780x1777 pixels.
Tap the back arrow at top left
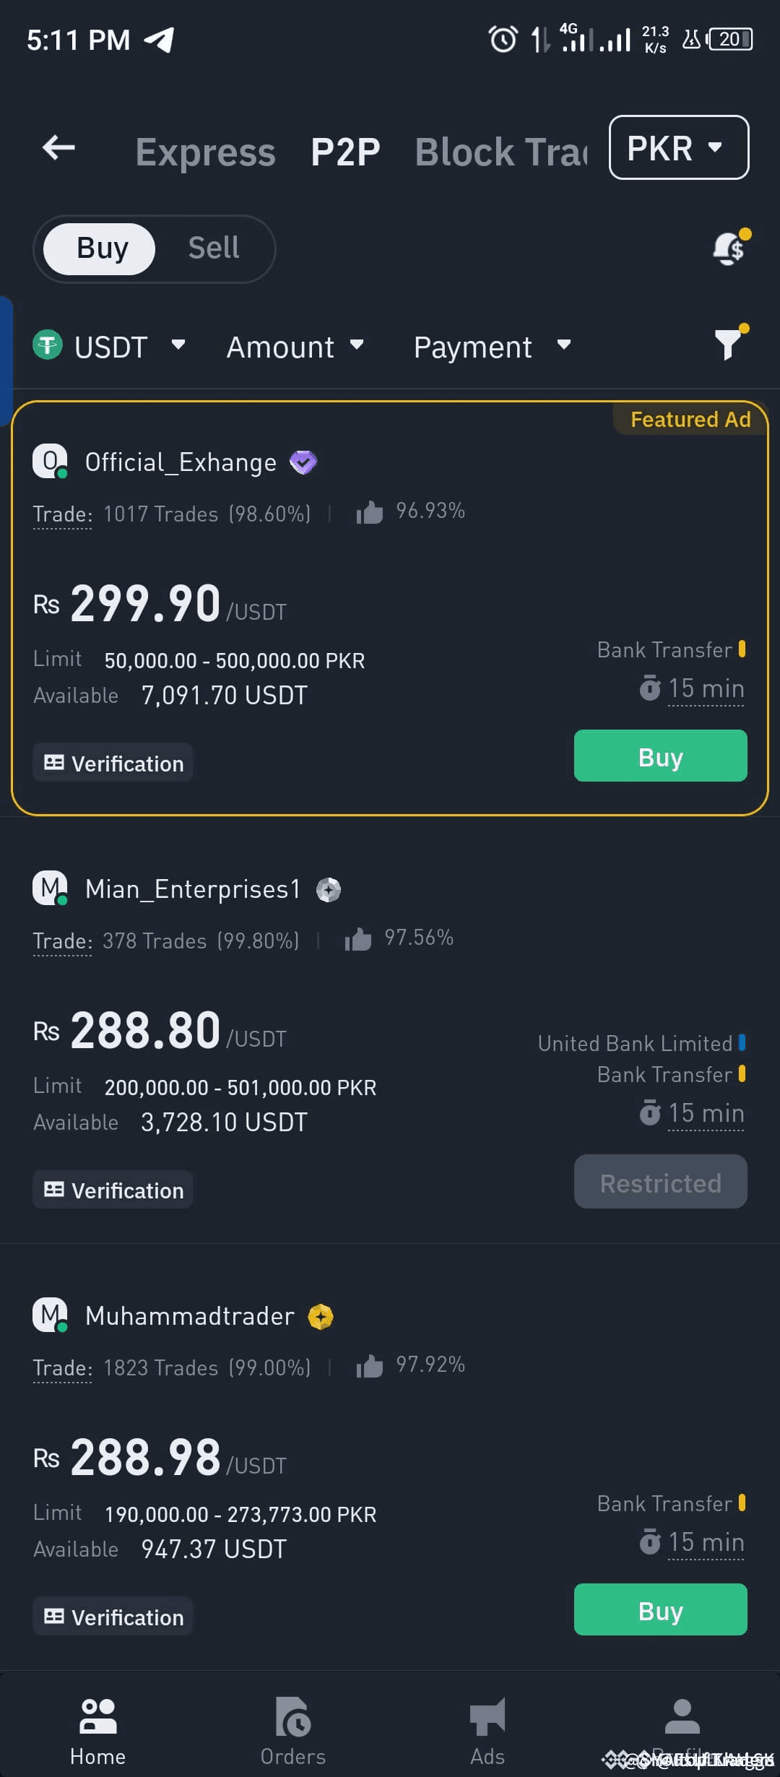coord(58,147)
